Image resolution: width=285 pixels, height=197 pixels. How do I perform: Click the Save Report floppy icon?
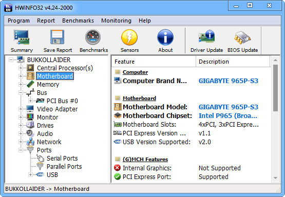coord(58,37)
